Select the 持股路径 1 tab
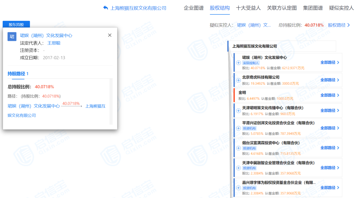Viewport: 356px width, 198px height. pyautogui.click(x=18, y=74)
